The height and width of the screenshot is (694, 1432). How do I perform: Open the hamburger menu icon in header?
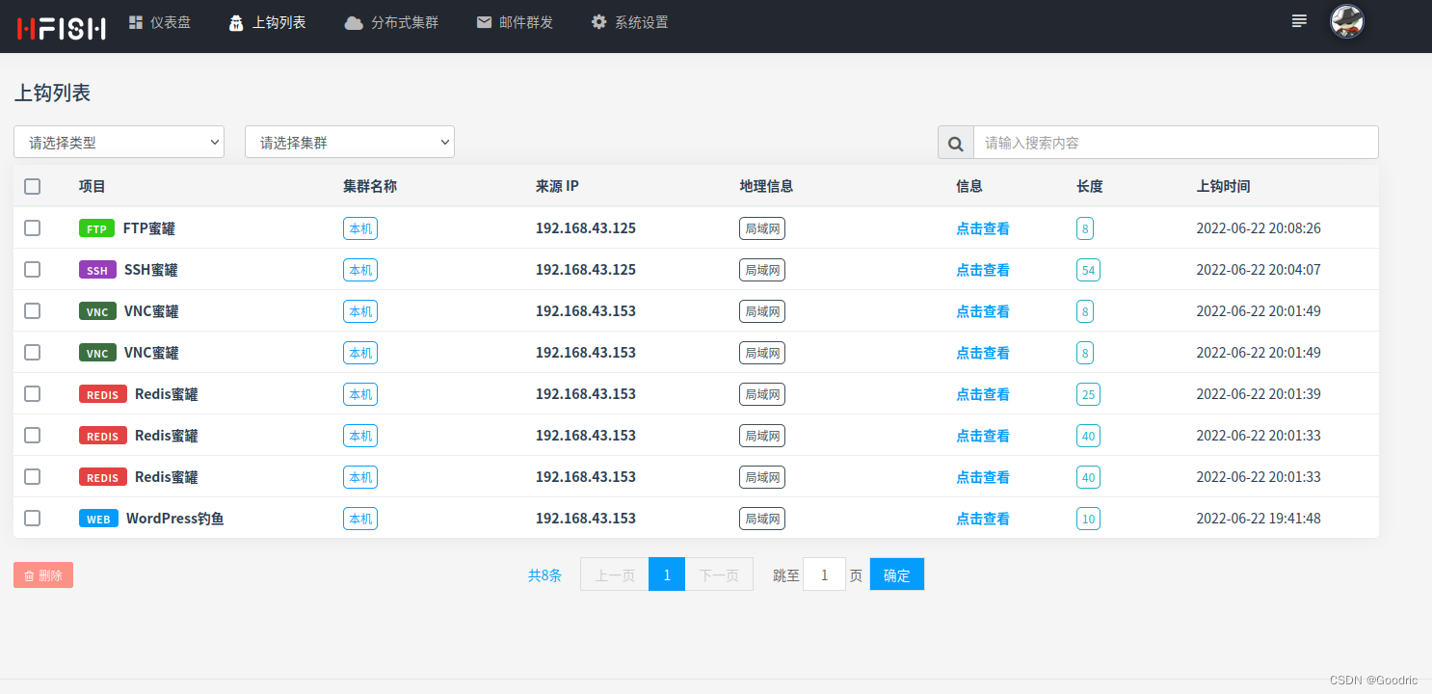1299,21
